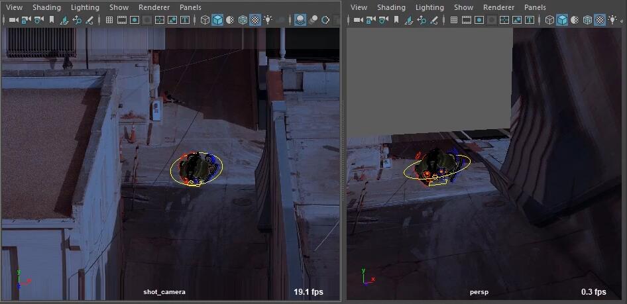Toggle Film Gate in shot_camera panel
The width and height of the screenshot is (627, 304).
pyautogui.click(x=122, y=20)
